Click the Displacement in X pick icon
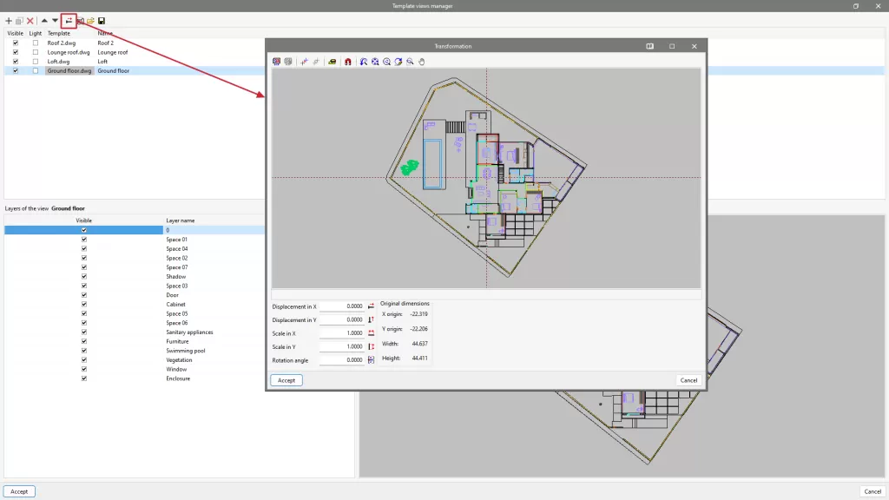Image resolution: width=889 pixels, height=500 pixels. tap(371, 306)
